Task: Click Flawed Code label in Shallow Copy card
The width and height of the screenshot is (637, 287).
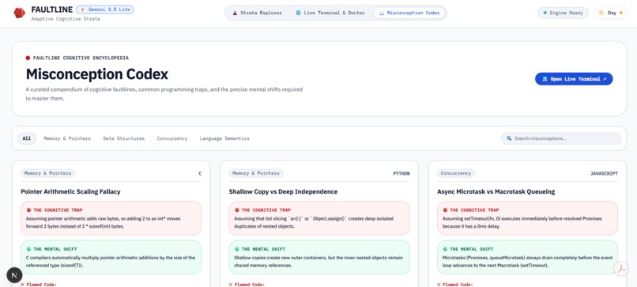Action: tap(247, 285)
